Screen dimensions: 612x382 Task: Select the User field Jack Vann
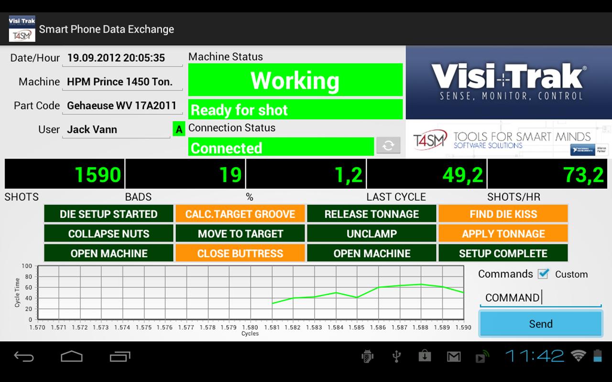(x=116, y=130)
